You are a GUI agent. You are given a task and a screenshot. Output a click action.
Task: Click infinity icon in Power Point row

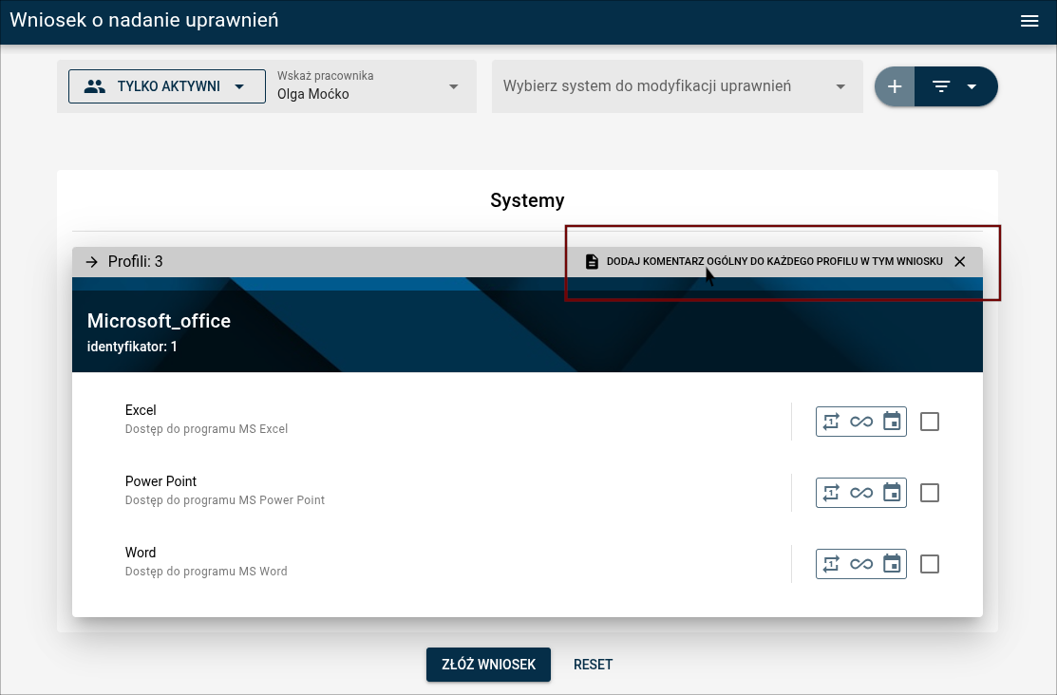(x=861, y=493)
